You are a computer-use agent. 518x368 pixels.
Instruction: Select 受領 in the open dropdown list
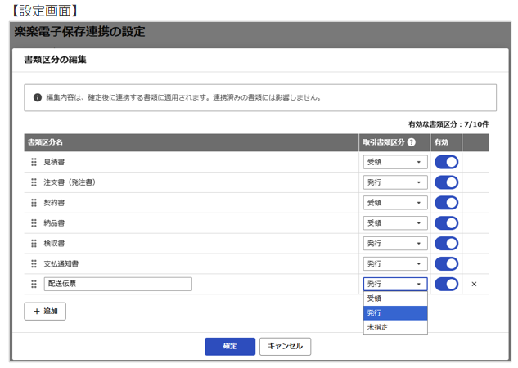click(395, 298)
